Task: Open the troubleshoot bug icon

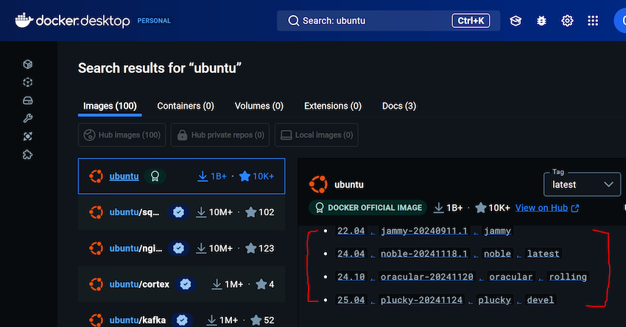Action: 541,21
